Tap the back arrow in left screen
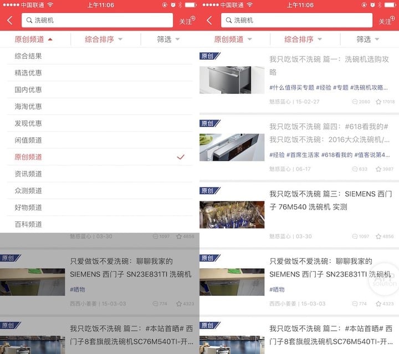 (10, 20)
